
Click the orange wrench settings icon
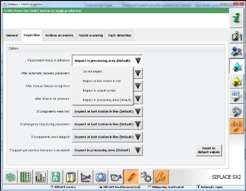161,177
